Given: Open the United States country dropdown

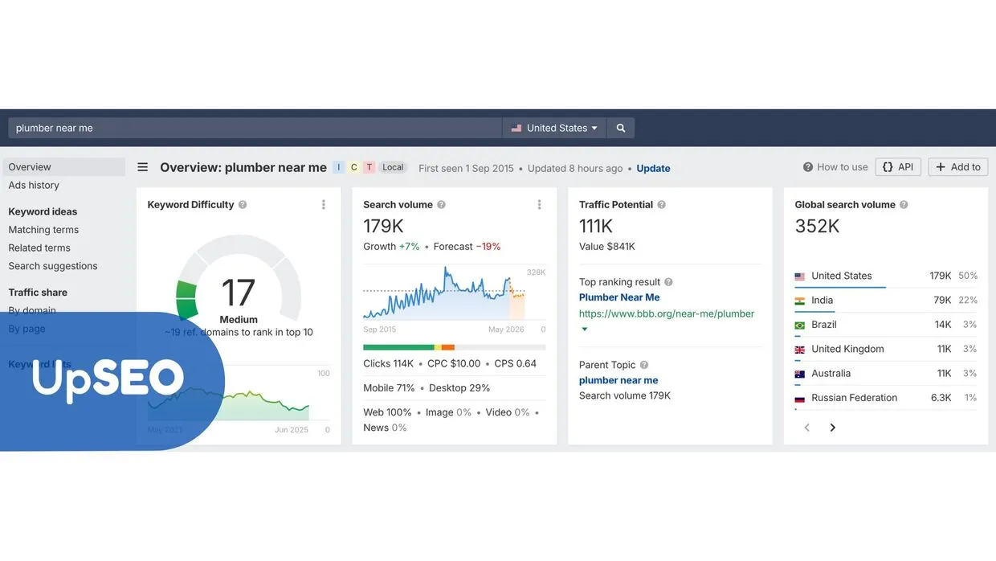Looking at the screenshot, I should click(x=554, y=127).
